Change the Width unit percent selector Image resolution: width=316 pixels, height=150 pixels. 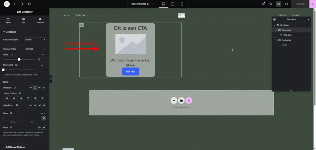pos(43,55)
